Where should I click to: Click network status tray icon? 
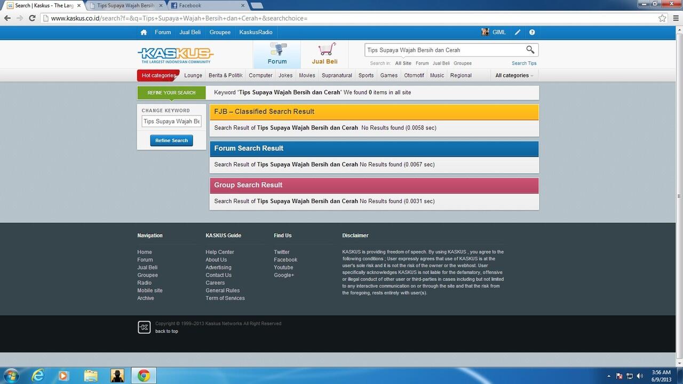(630, 376)
